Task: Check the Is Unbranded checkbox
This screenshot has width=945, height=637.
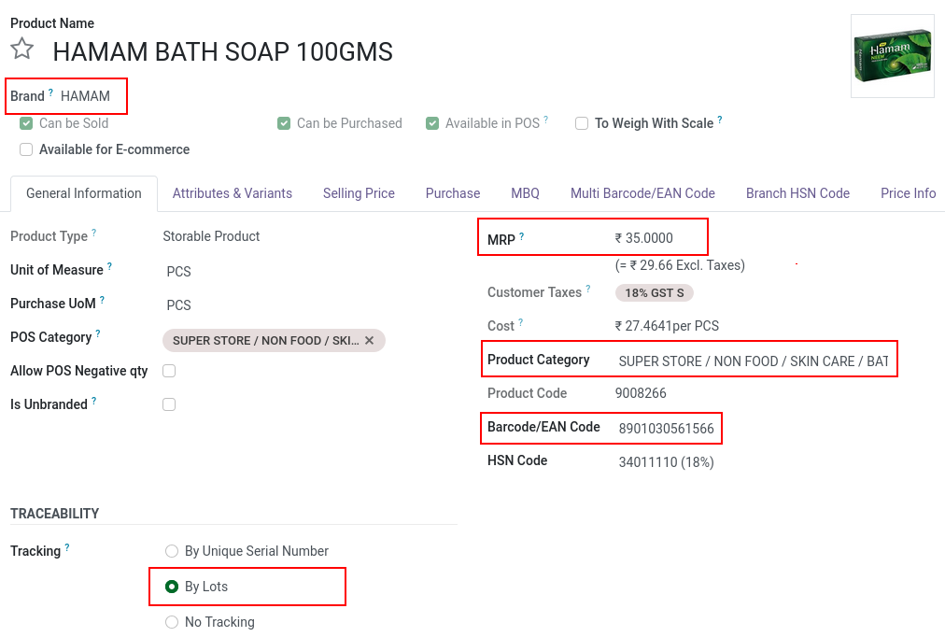Action: (x=169, y=404)
